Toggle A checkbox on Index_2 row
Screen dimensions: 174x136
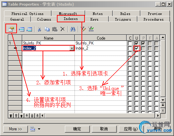(x=157, y=48)
